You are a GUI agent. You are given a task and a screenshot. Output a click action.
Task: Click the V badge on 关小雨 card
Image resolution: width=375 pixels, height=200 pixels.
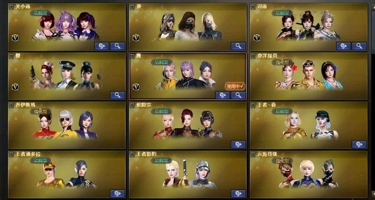click(x=15, y=38)
